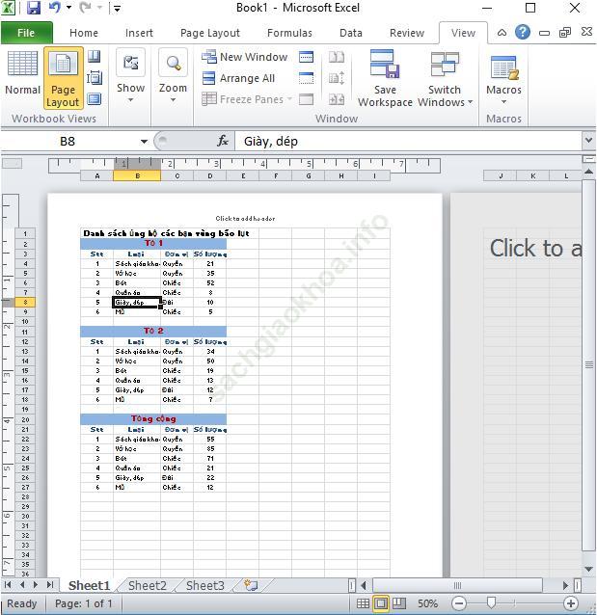Click the zoom slider handle
This screenshot has width=597, height=615.
[491, 602]
